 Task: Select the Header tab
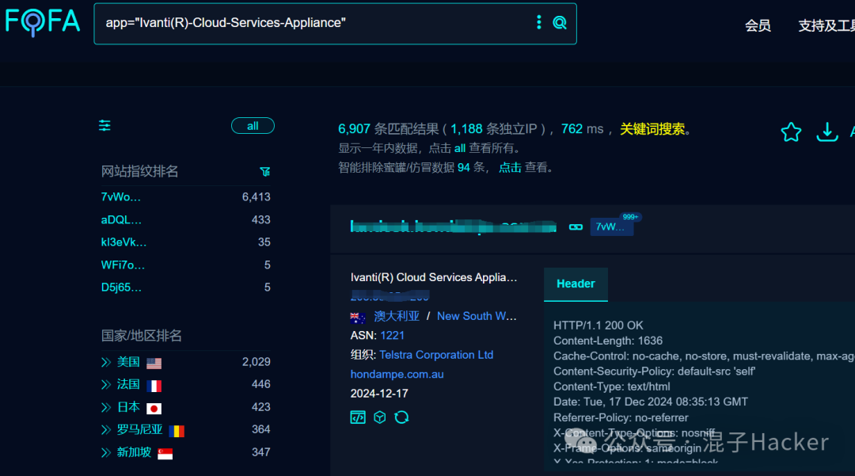pyautogui.click(x=576, y=284)
